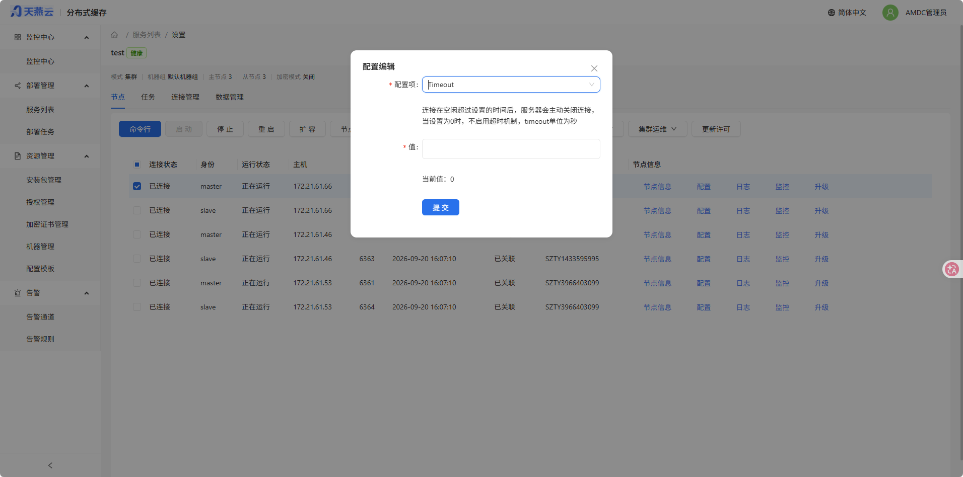The width and height of the screenshot is (963, 477).
Task: Open 安装包管理 in the sidebar
Action: click(x=44, y=180)
